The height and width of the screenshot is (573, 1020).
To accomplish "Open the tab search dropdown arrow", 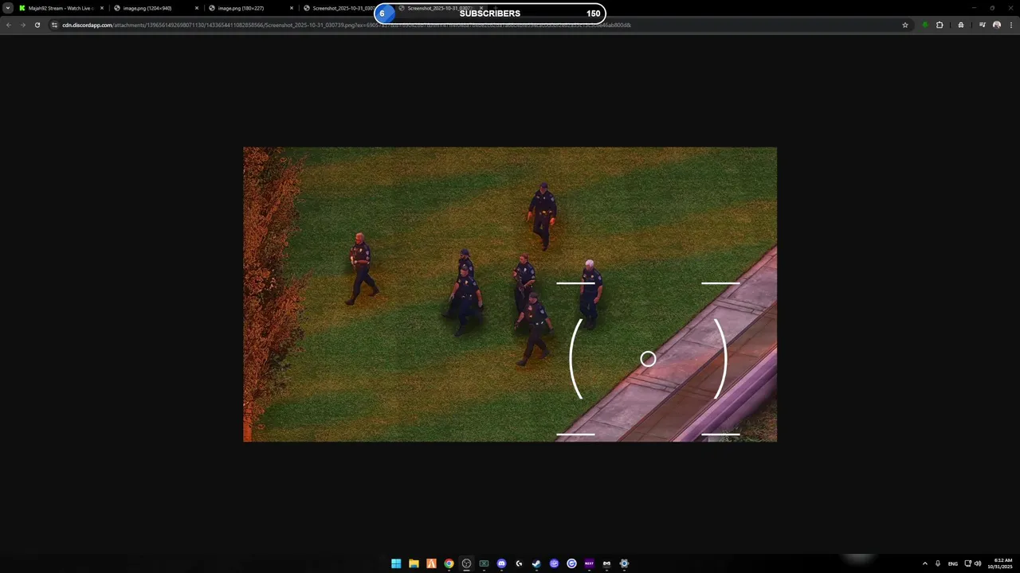I will point(8,8).
